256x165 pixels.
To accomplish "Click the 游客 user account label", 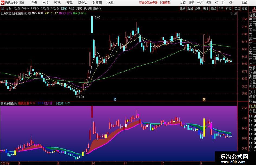I will pyautogui.click(x=245, y=3).
